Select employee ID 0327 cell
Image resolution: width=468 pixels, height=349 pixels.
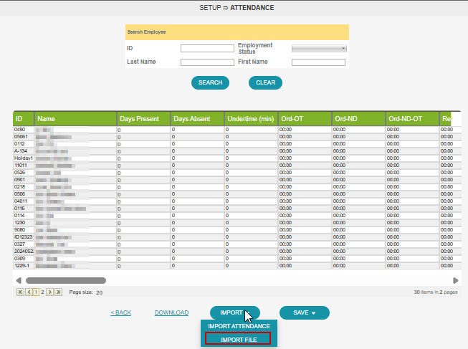pyautogui.click(x=24, y=244)
